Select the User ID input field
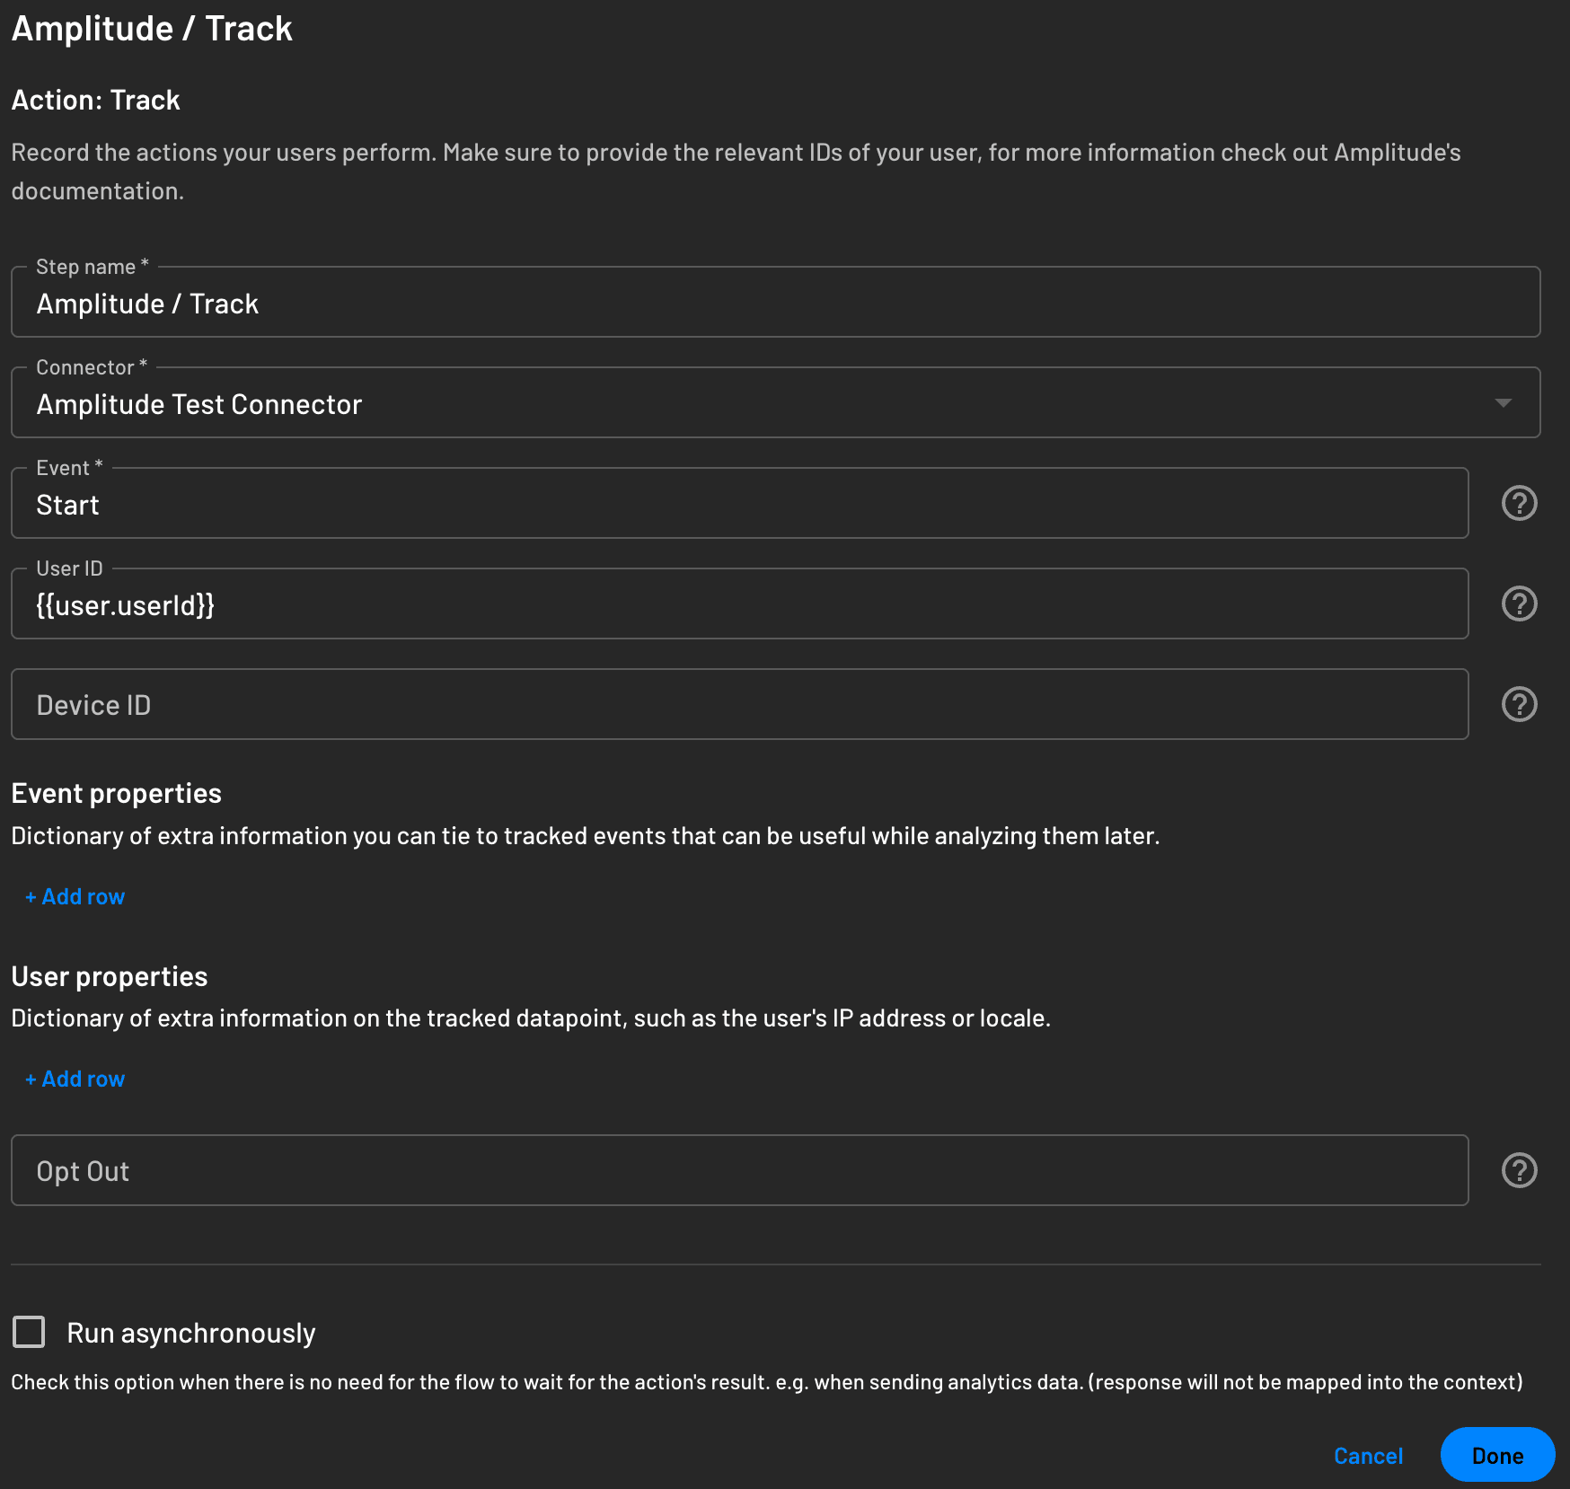Screen dimensions: 1570x1489 (738, 606)
